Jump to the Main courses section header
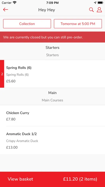The height and width of the screenshot is (187, 105). [x=52, y=96]
